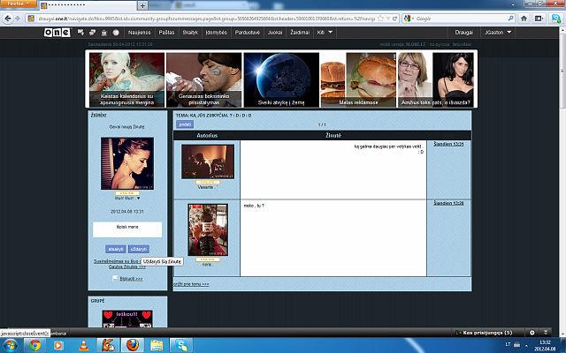This screenshot has width=566, height=353.
Task: Open the chat settings gear icon
Action: (532, 333)
